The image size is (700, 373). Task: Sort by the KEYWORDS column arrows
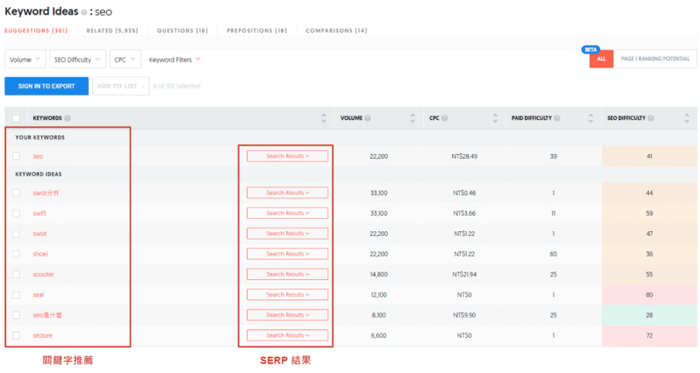324,118
